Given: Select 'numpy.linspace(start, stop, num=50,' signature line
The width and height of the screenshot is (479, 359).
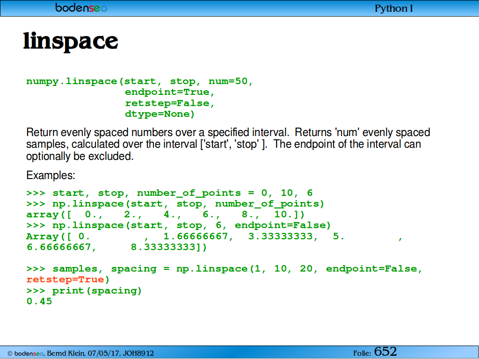Looking at the screenshot, I should tap(139, 81).
